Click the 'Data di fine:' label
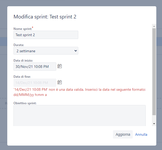Viewport: 162px width, 150px height. [x=22, y=77]
